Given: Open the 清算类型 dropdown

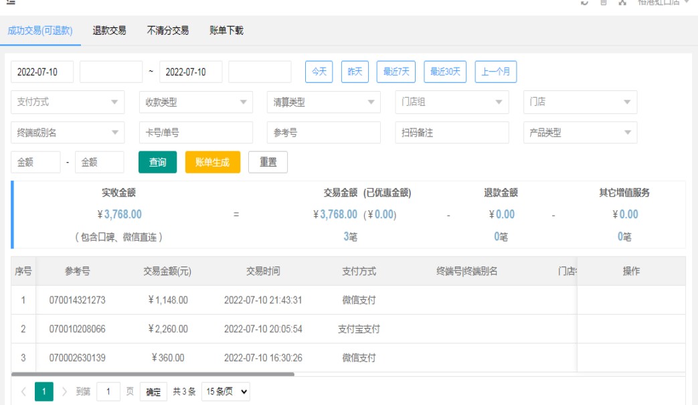Looking at the screenshot, I should click(323, 102).
